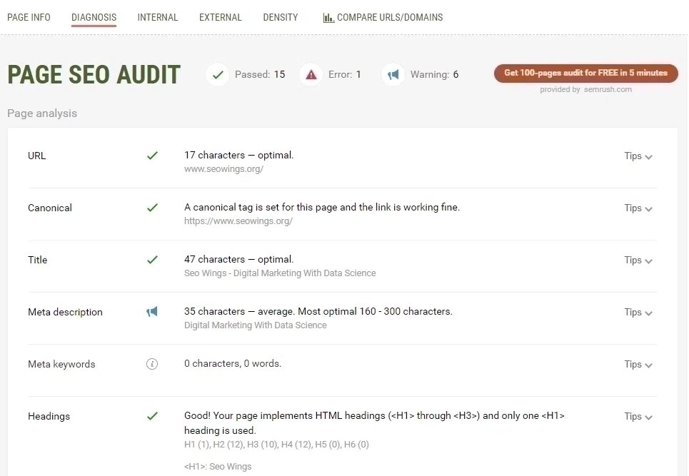Screen dimensions: 689x476
Task: Click the Warning megaphone icon in header
Action: 393,74
